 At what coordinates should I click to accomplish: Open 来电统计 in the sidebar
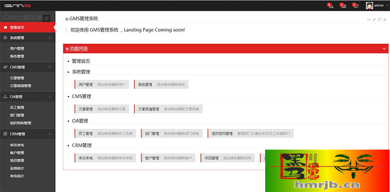click(17, 176)
